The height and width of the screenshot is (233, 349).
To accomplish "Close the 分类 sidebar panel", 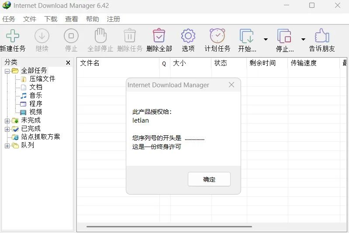I will [x=68, y=63].
